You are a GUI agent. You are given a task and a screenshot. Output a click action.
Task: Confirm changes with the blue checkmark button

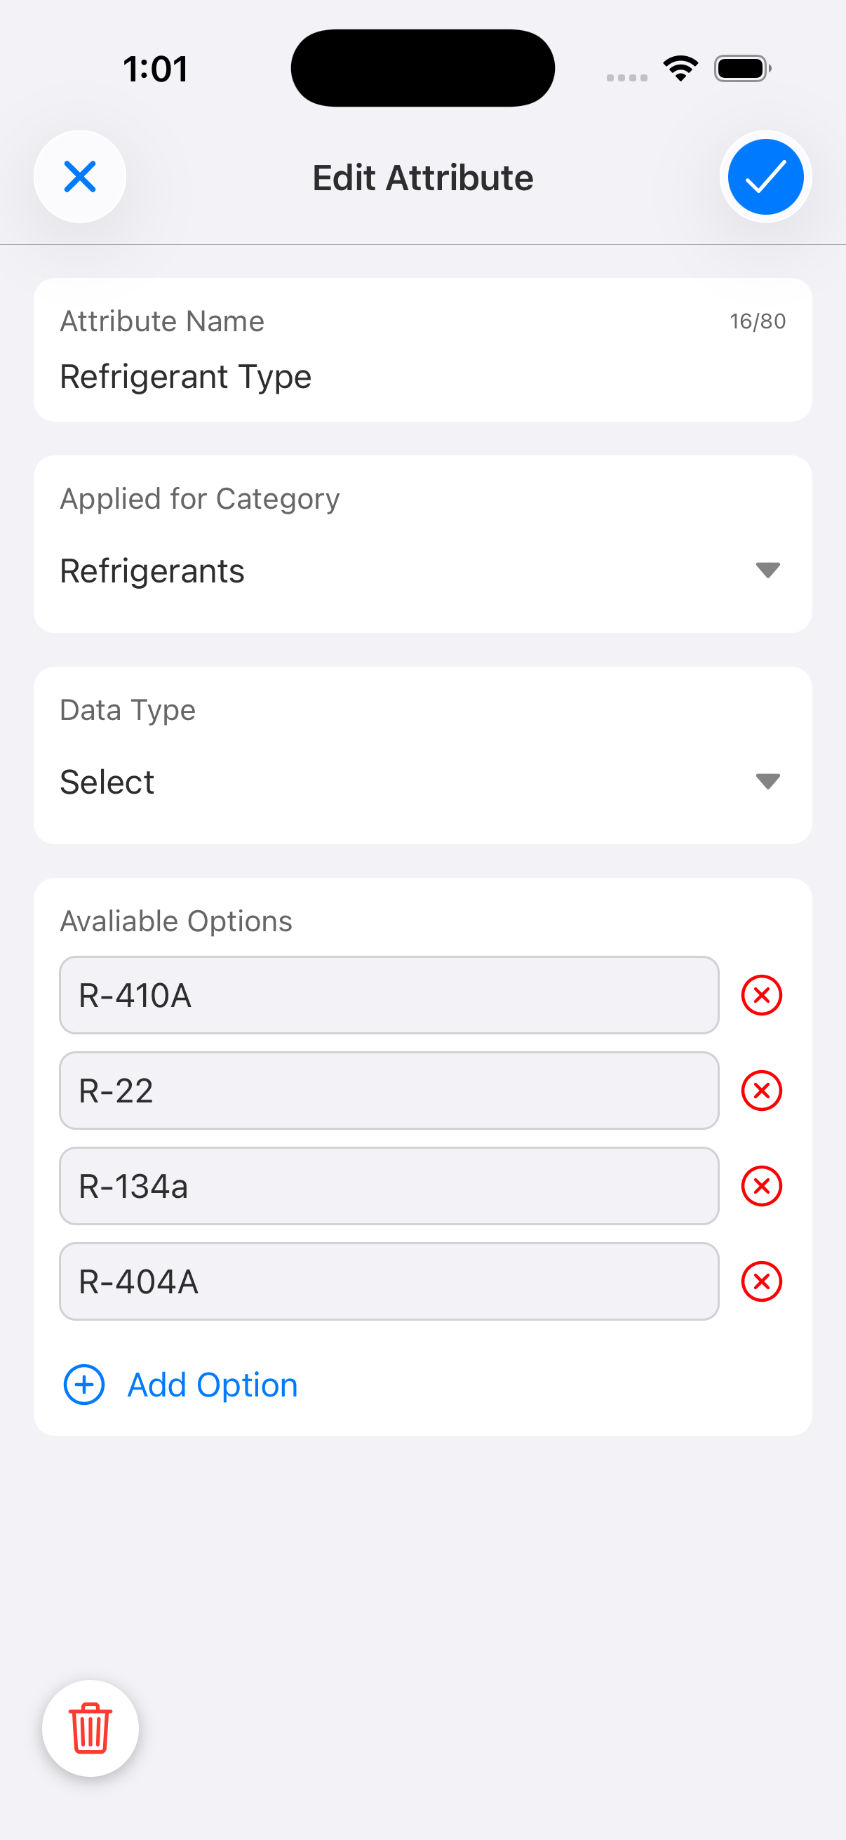(x=765, y=177)
